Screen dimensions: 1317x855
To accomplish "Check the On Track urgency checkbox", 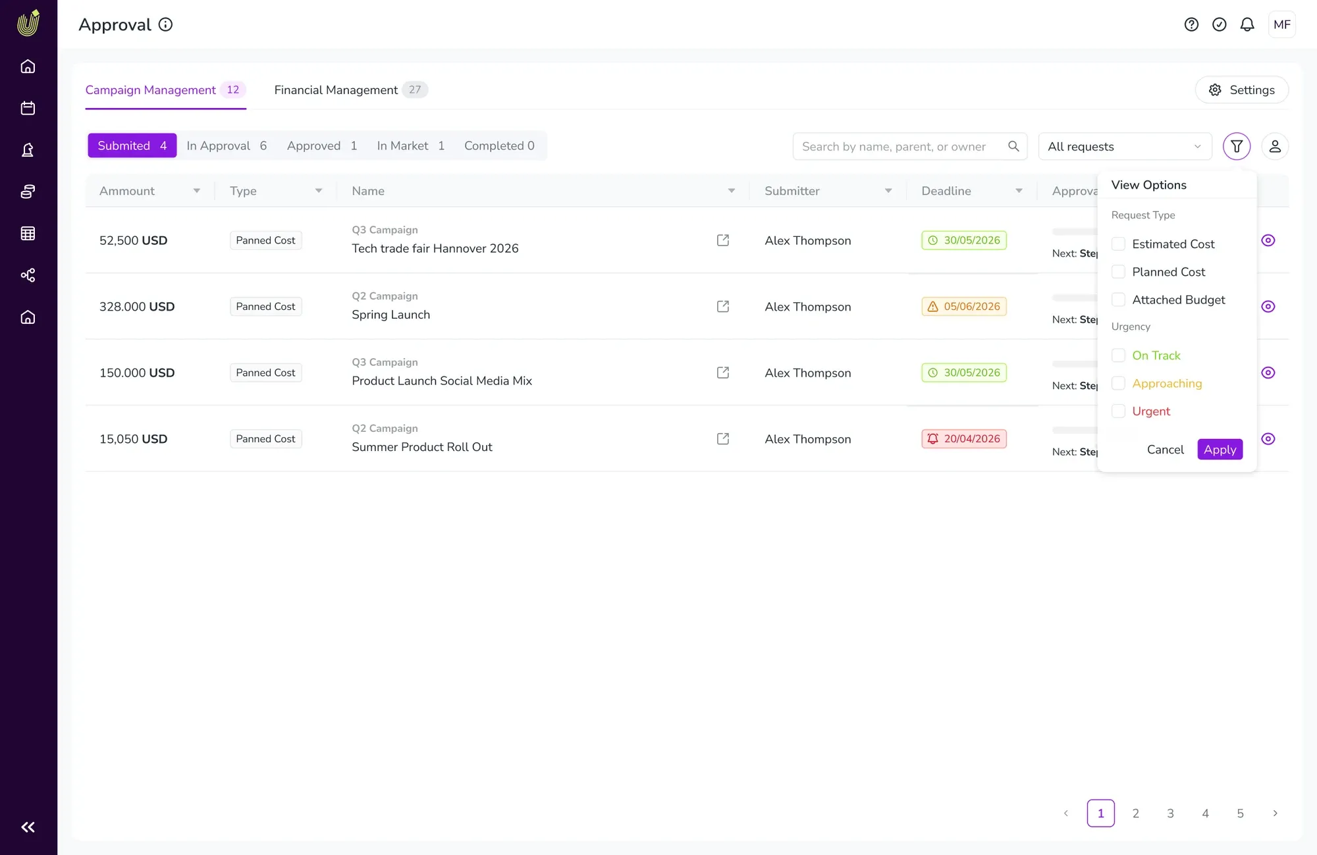I will [1118, 355].
